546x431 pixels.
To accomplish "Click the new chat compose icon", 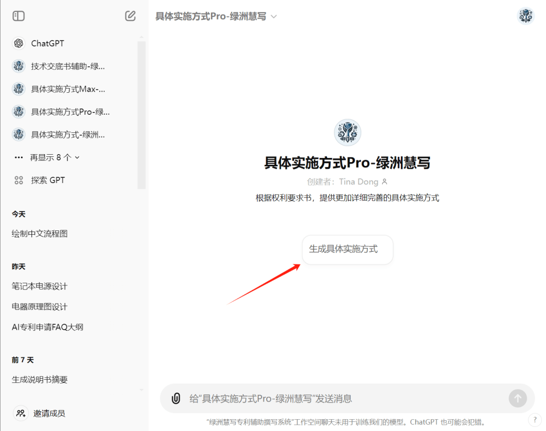I will pos(130,16).
